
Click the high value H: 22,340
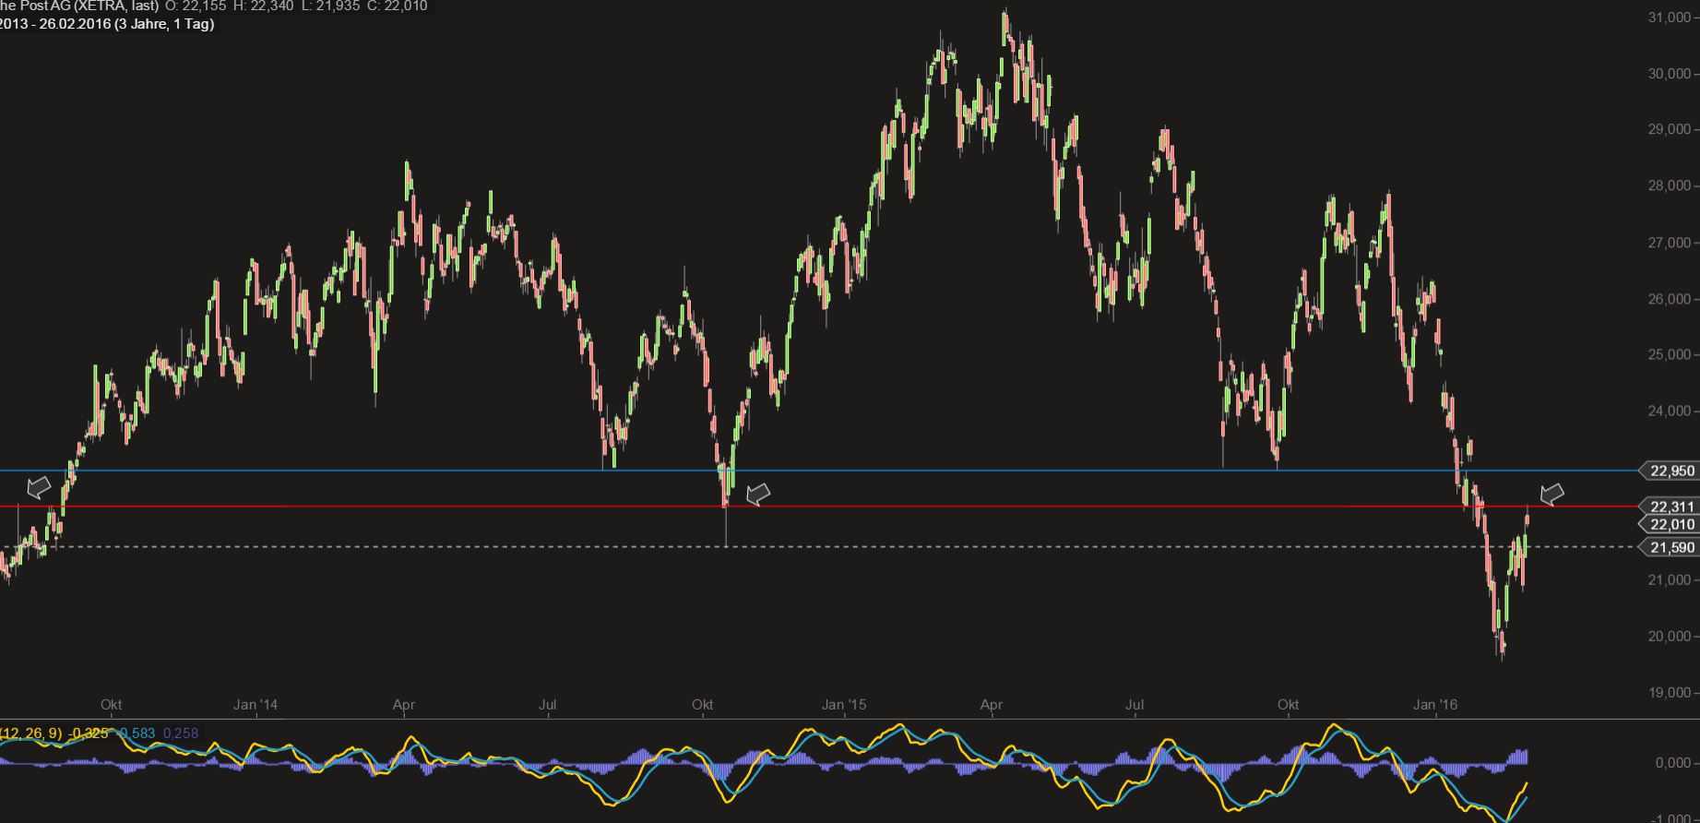point(266,6)
